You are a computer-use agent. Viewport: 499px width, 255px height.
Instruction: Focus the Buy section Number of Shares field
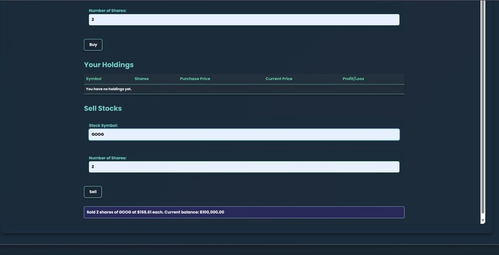coord(244,20)
